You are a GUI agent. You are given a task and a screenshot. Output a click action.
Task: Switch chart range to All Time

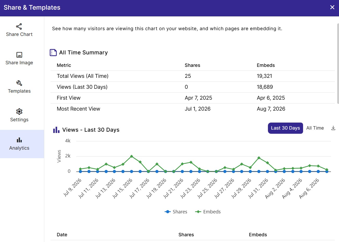[x=315, y=128]
